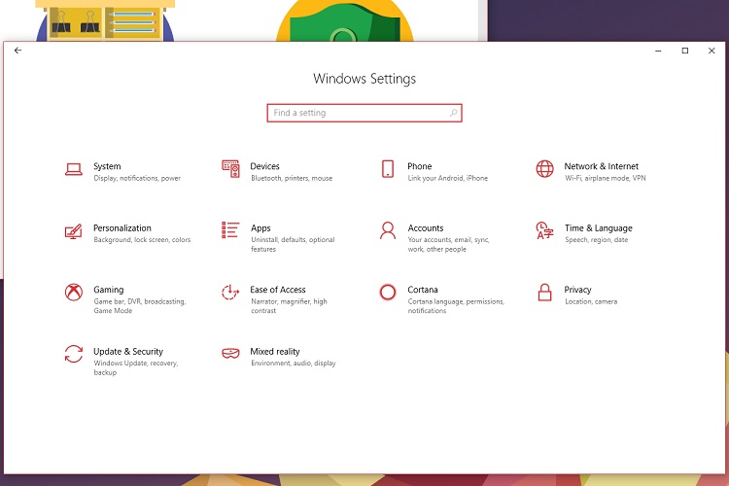Open the Privacy lock icon
729x486 pixels.
tap(545, 293)
